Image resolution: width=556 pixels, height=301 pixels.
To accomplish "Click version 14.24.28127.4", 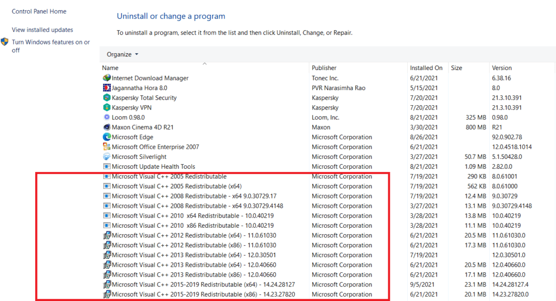I will click(510, 284).
